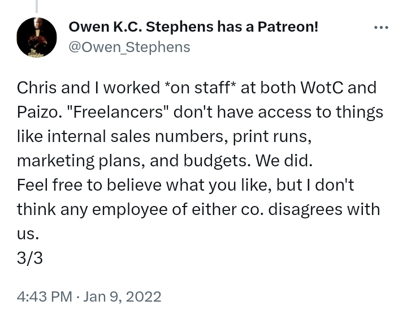Click "We did." in the tweet body
The width and height of the screenshot is (407, 318).
[284, 161]
